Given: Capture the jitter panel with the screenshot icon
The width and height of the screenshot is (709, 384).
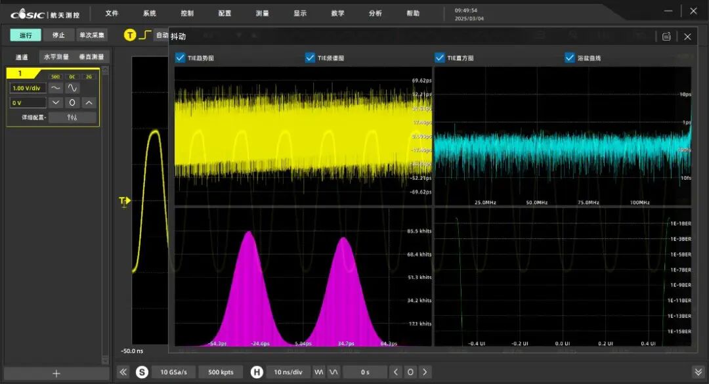Looking at the screenshot, I should (x=666, y=37).
